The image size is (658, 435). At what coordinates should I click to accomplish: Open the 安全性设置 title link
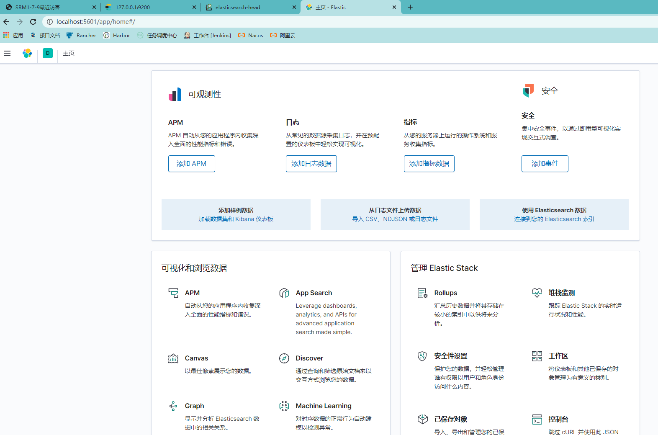click(451, 356)
